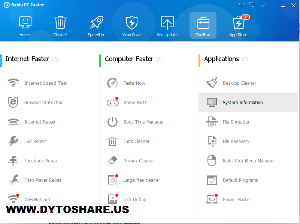
Task: Switch to the Home tab label
Action: coord(25,35)
